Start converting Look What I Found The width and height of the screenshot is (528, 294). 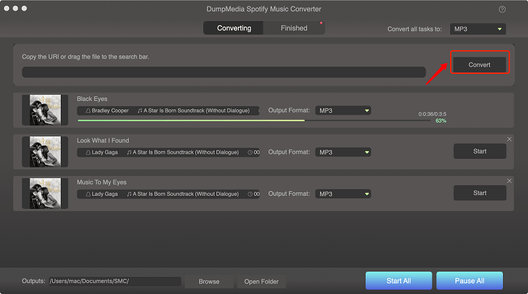tap(480, 152)
